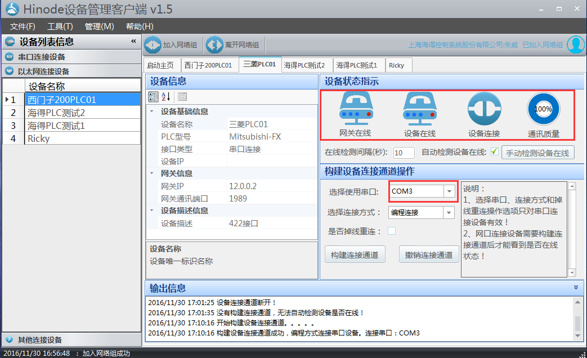Collapse the 输出信息 panel
Image resolution: width=587 pixels, height=358 pixels.
pos(575,287)
